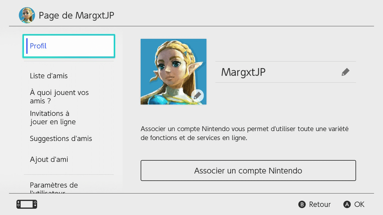
Task: Open the large Zelda profile picture
Action: point(174,72)
